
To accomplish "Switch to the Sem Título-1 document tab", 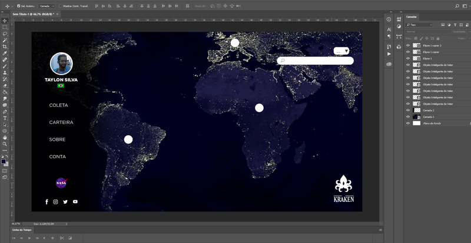I will (32, 13).
